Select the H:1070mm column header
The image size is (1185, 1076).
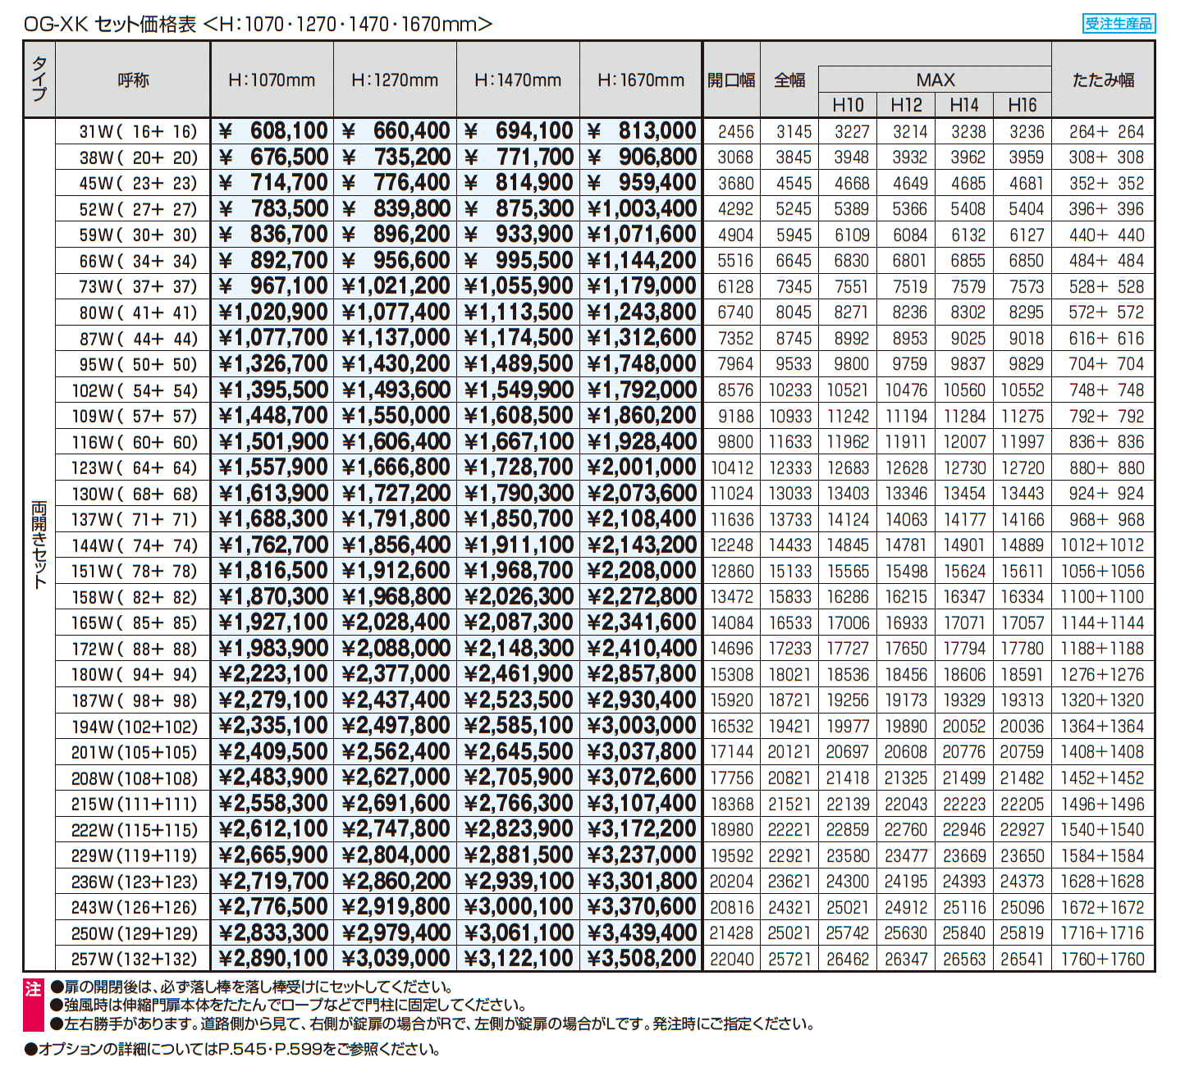point(272,80)
